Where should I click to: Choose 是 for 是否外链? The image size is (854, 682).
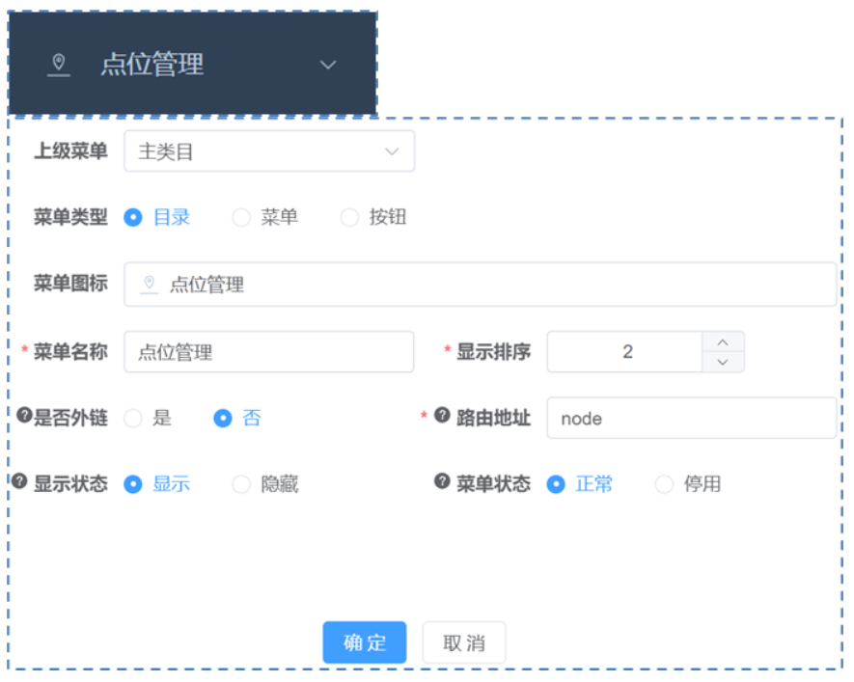click(x=148, y=418)
